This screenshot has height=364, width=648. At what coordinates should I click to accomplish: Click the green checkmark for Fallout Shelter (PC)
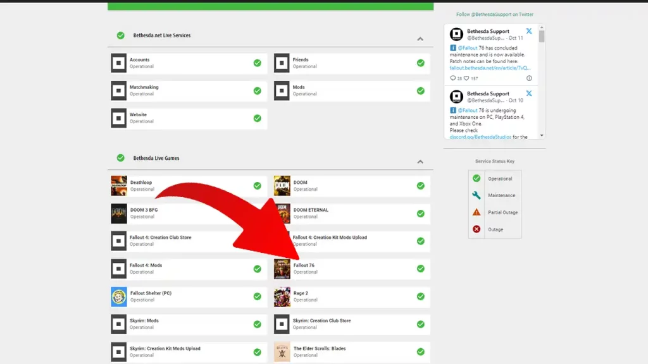coord(257,296)
